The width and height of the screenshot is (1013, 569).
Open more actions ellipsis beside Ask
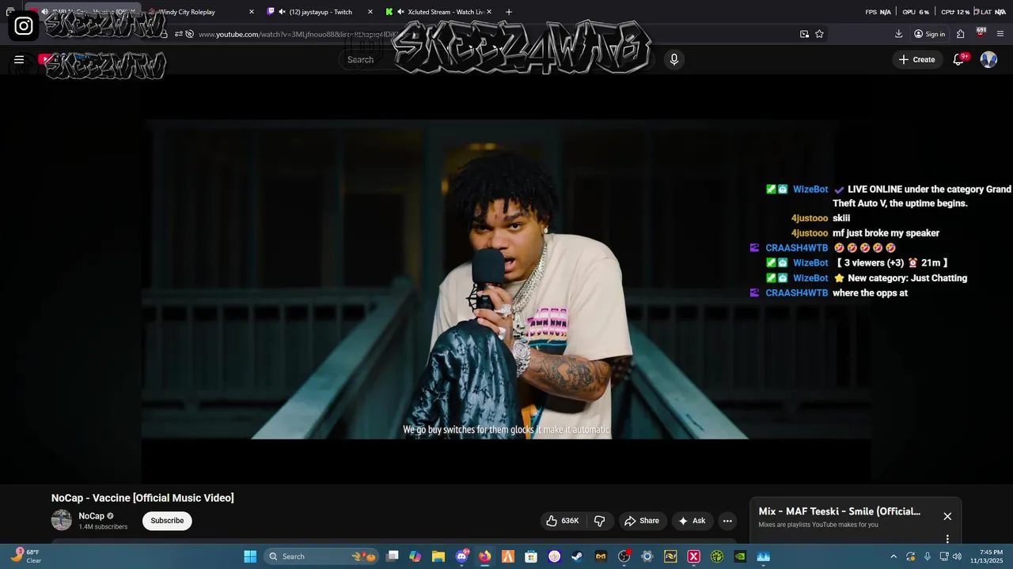pos(727,521)
